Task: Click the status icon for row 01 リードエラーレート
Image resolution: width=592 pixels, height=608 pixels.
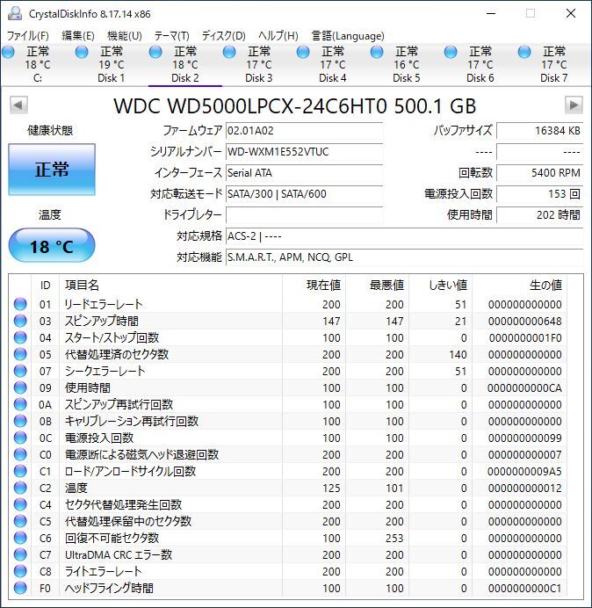Action: pyautogui.click(x=20, y=304)
